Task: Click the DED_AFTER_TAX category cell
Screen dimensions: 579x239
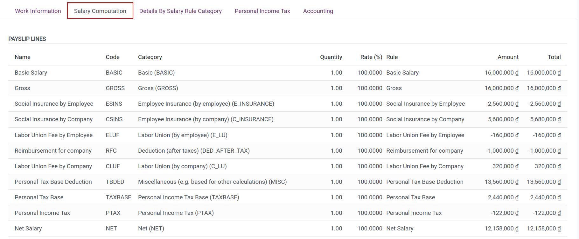Action: tap(194, 151)
